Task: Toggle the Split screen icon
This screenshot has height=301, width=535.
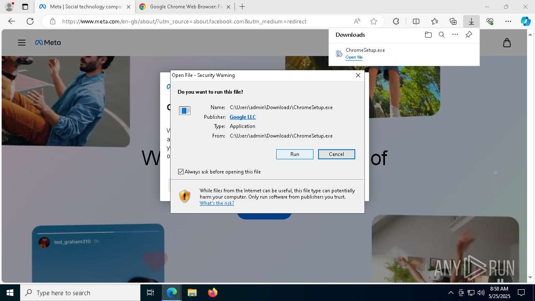Action: pyautogui.click(x=416, y=21)
